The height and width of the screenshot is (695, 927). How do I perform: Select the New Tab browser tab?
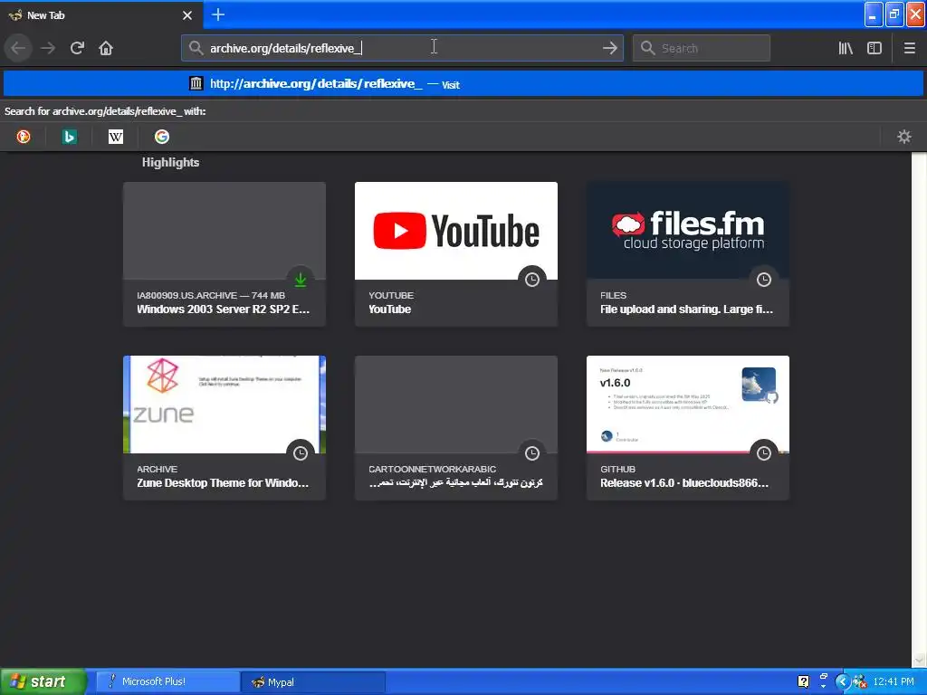[101, 15]
